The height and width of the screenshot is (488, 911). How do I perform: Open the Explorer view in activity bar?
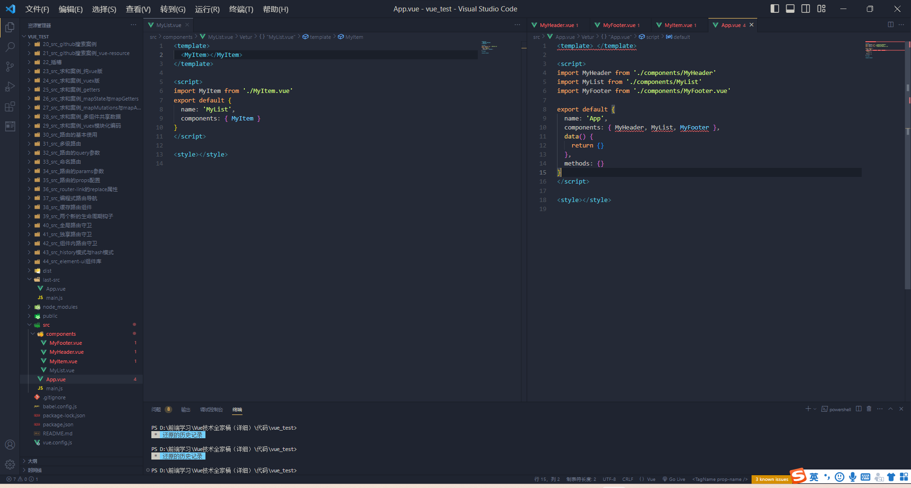pos(10,28)
